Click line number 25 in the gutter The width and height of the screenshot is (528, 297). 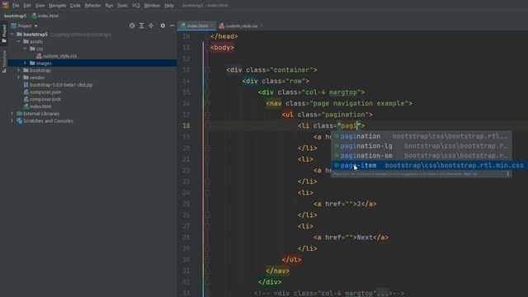coord(186,204)
